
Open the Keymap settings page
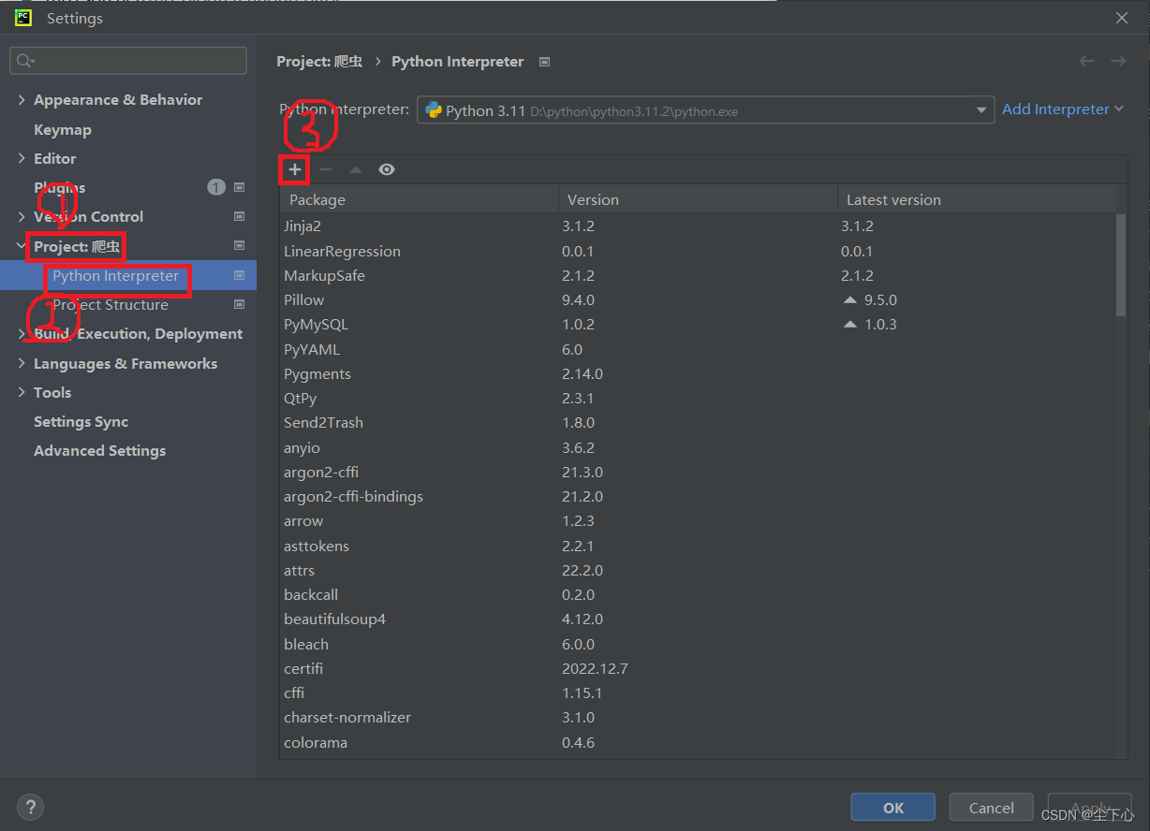tap(63, 129)
